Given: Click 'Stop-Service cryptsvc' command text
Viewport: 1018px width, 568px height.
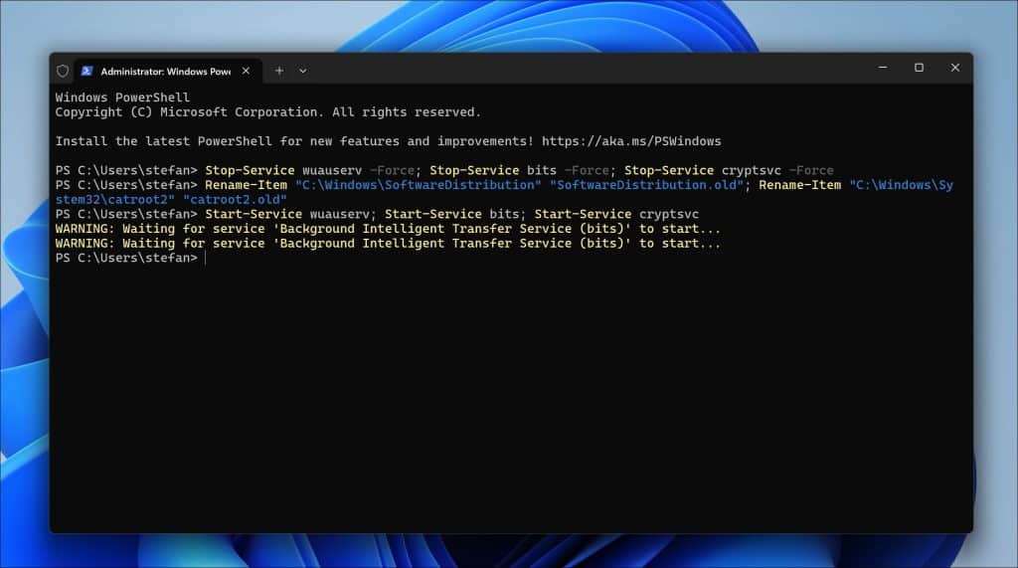Looking at the screenshot, I should click(703, 170).
